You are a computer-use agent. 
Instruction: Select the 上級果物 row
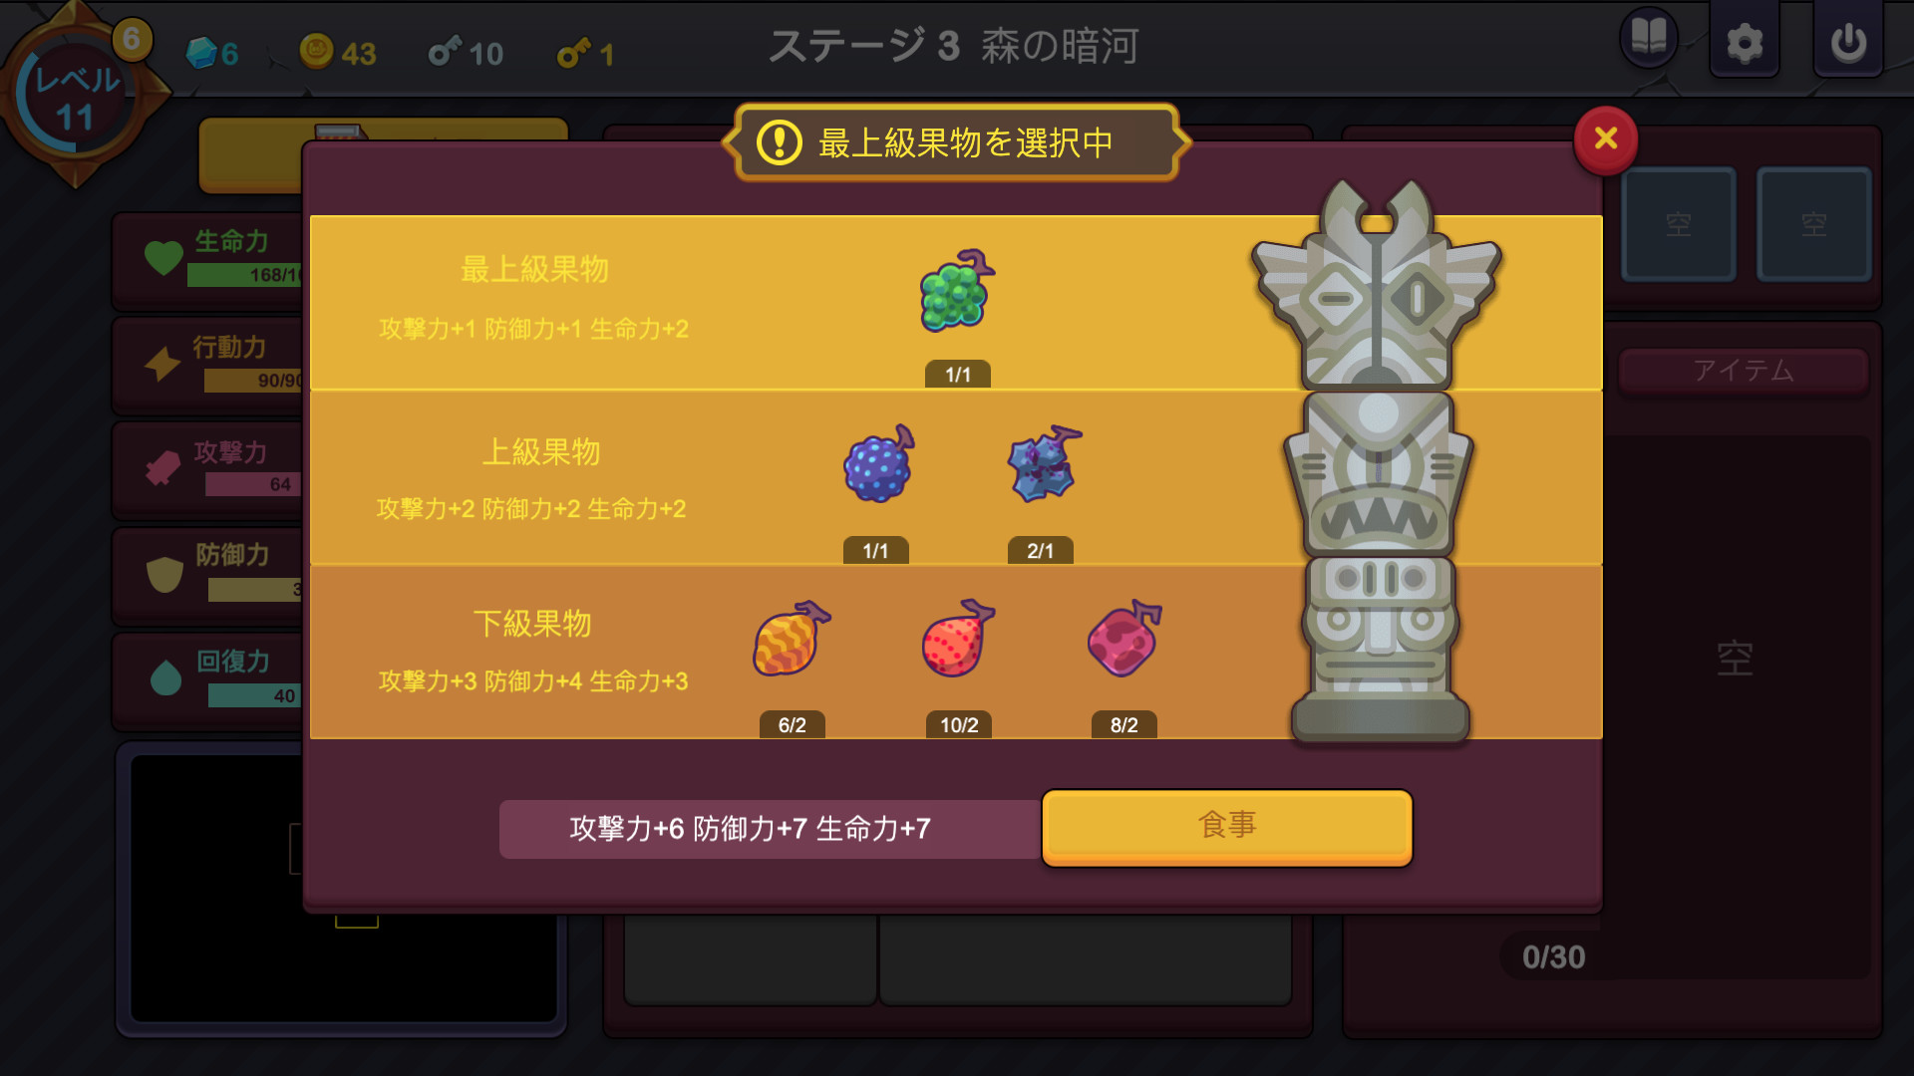pyautogui.click(x=955, y=477)
